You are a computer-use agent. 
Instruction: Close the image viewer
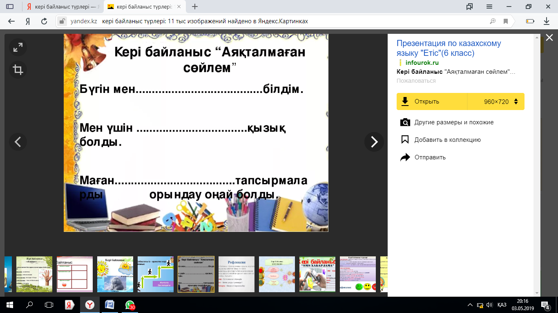(549, 38)
